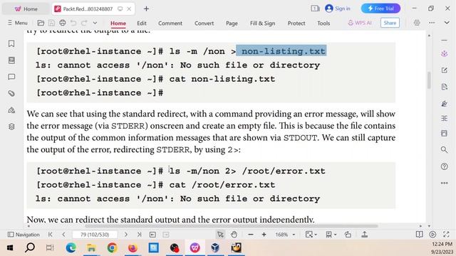Viewport: 456px width, 256px height.
Task: Jump to the last page
Action: pyautogui.click(x=140, y=234)
